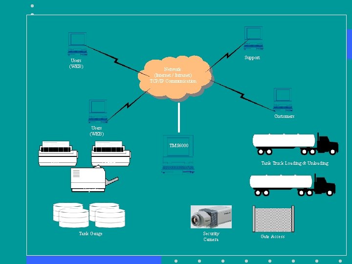Screen dimensions: 352x264
Task: Select the TMS6000 computer icon
Action: 178,154
